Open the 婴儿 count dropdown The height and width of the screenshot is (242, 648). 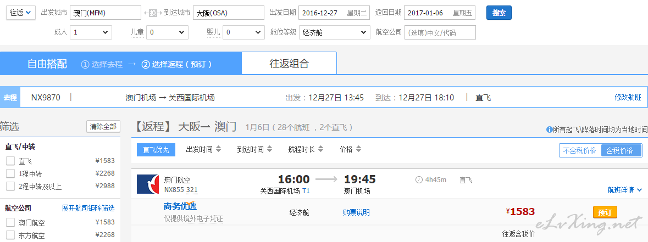pyautogui.click(x=243, y=32)
